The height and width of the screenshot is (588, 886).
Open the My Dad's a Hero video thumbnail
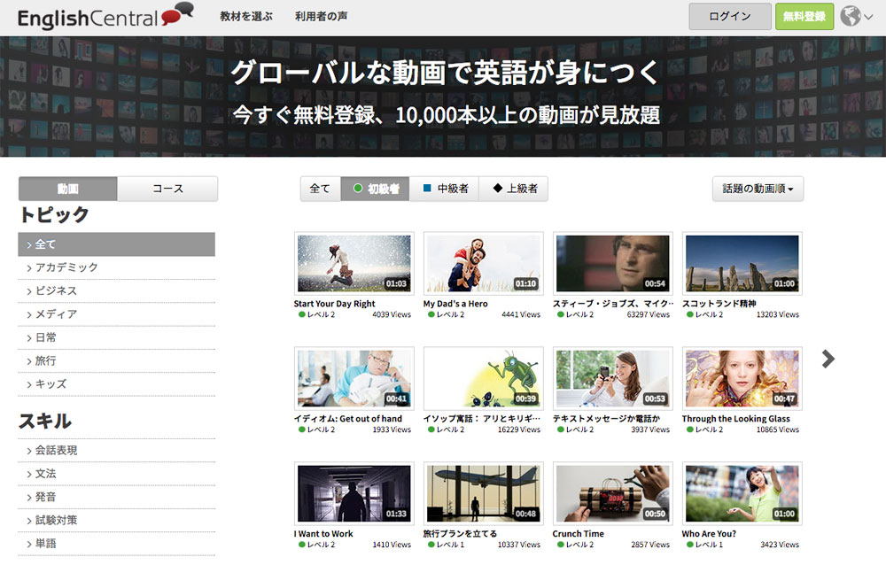[484, 263]
